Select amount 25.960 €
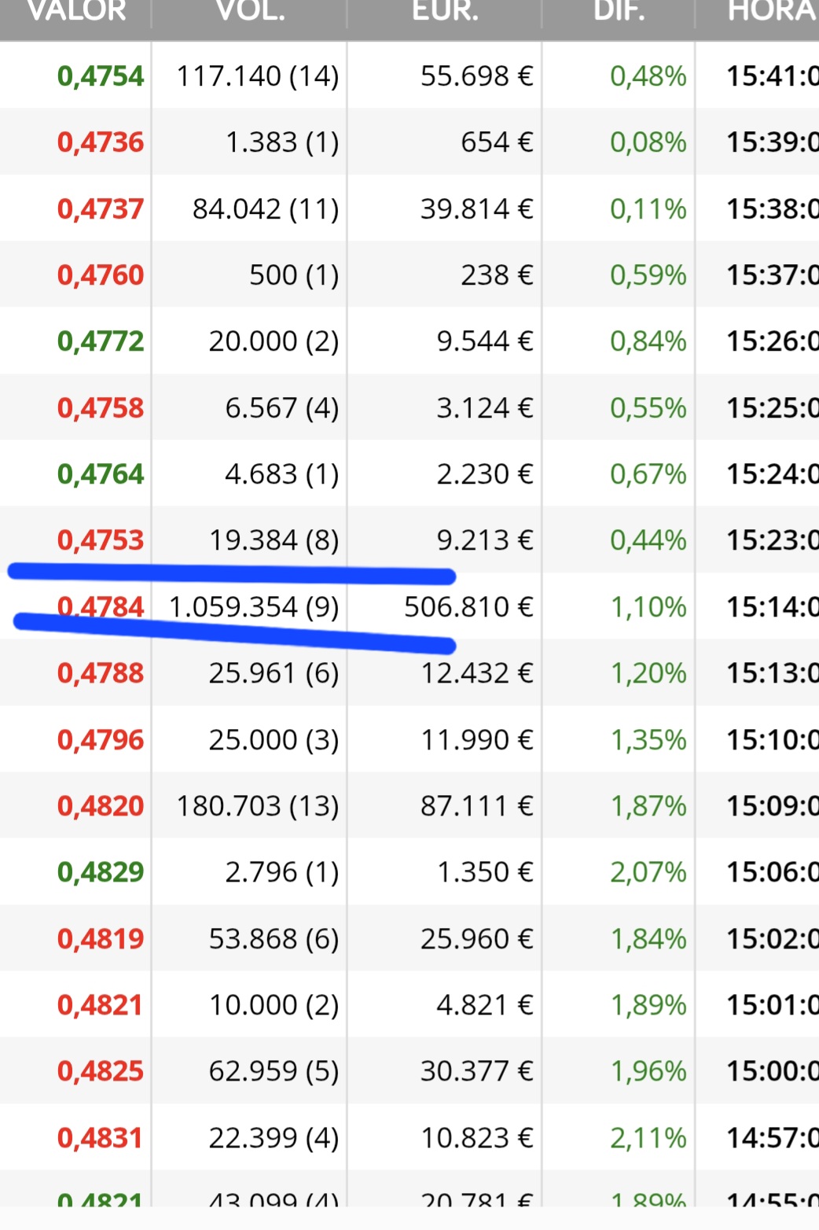This screenshot has height=1230, width=819. click(477, 939)
